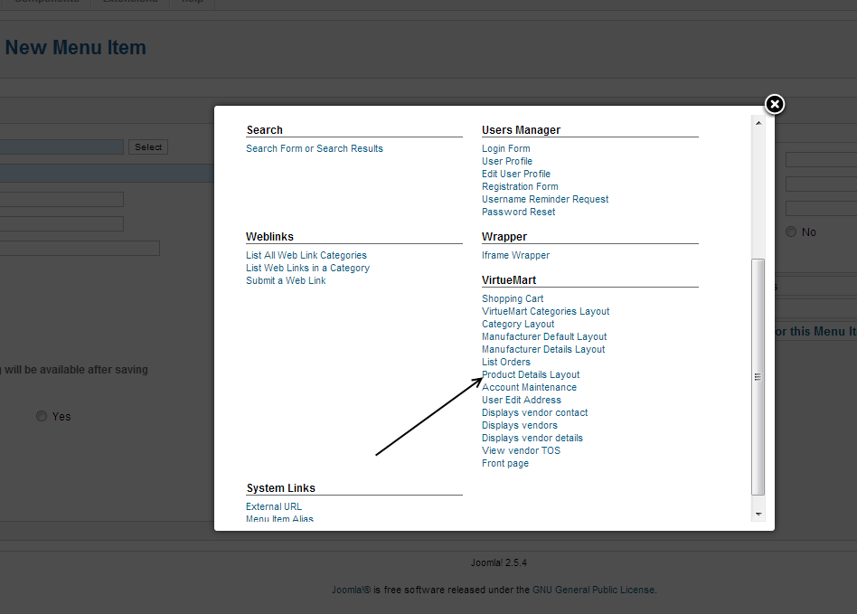Click the 'VirtueMart' section heading
Image resolution: width=857 pixels, height=614 pixels.
coord(508,280)
